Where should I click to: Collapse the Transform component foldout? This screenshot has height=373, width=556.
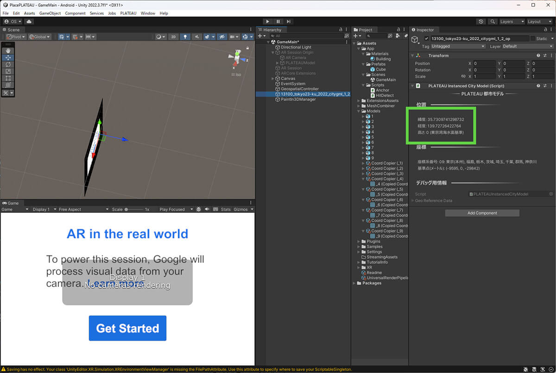412,56
